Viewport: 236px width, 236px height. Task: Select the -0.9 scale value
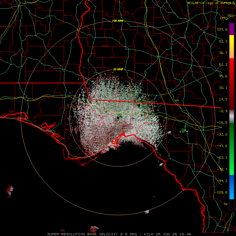pos(223,111)
